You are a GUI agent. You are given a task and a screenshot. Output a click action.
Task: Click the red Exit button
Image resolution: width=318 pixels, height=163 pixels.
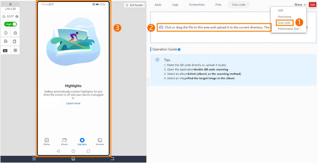(x=312, y=5)
